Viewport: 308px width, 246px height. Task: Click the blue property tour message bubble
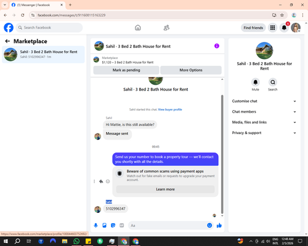[165, 159]
